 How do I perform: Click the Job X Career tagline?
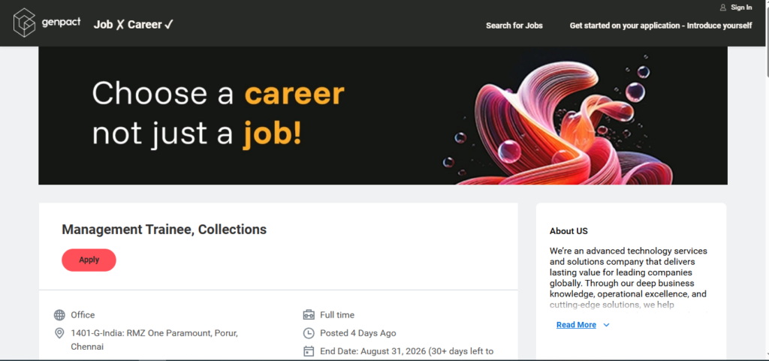(x=134, y=25)
